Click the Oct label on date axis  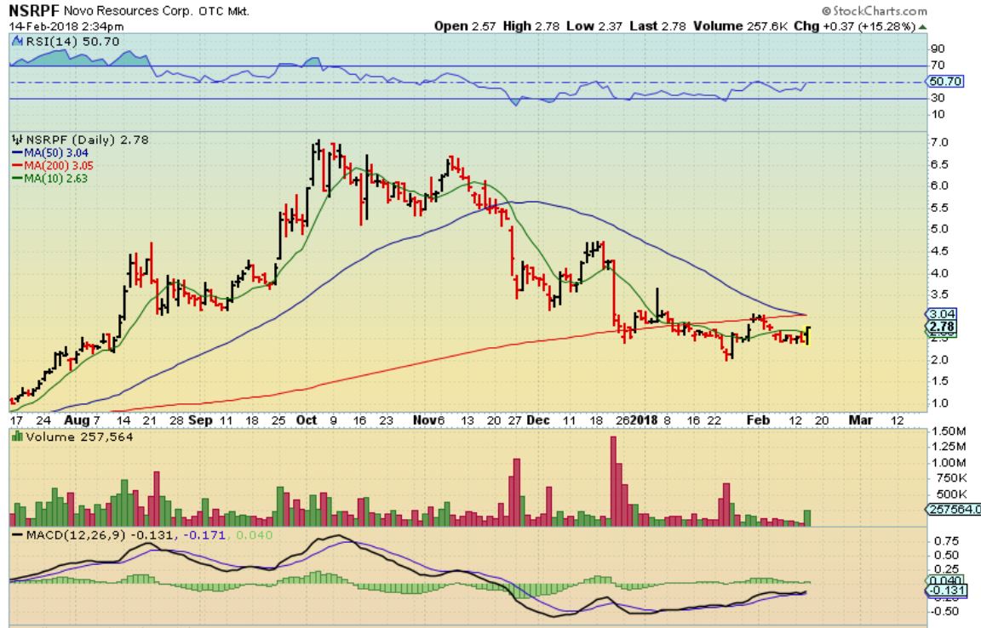tap(308, 420)
